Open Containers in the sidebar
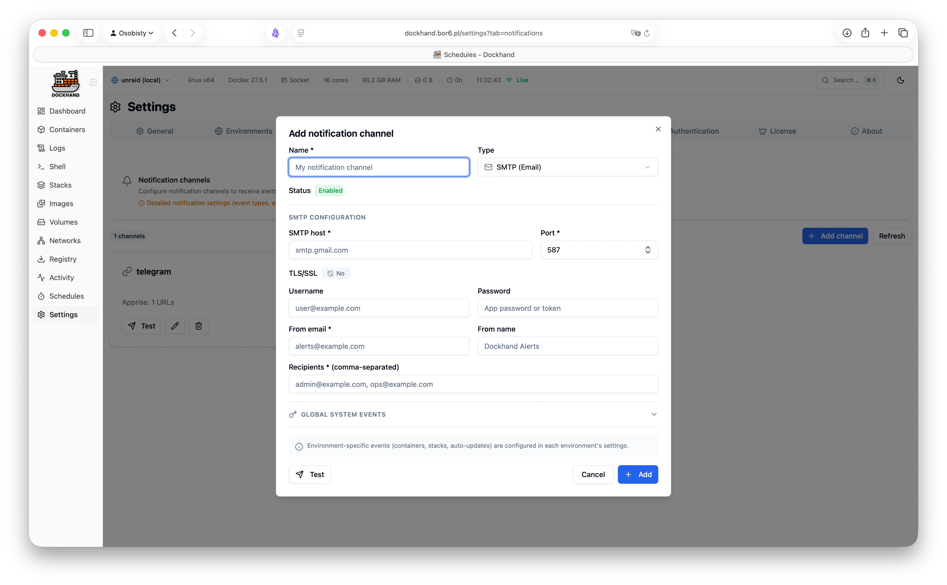Image resolution: width=947 pixels, height=585 pixels. pos(67,130)
